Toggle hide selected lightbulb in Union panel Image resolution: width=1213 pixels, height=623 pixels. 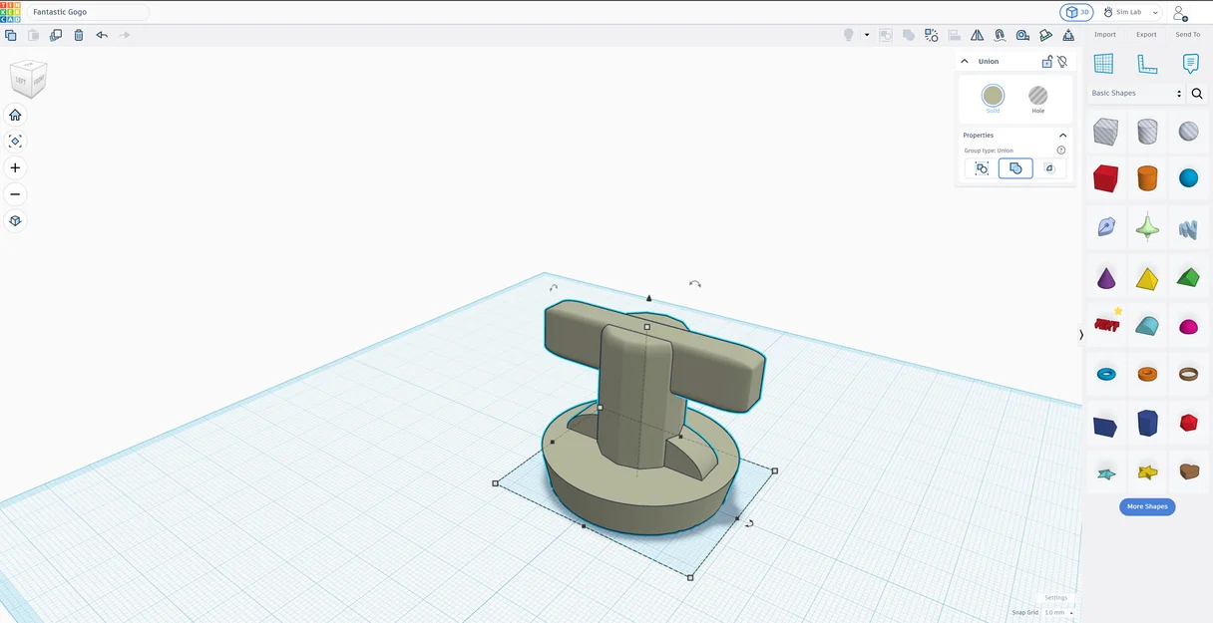pyautogui.click(x=1062, y=62)
